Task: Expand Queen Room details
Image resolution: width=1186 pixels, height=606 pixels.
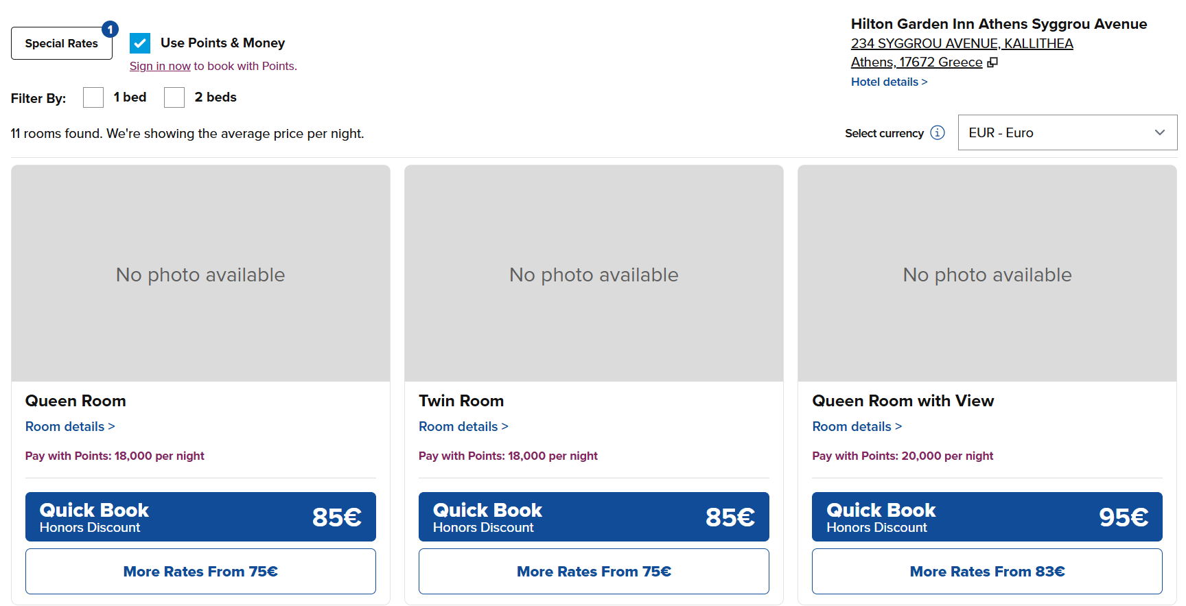Action: (x=70, y=426)
